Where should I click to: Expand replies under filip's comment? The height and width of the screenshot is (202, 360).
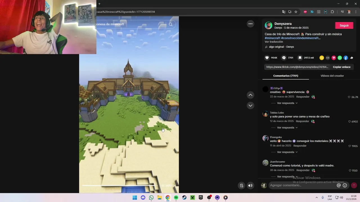tap(287, 103)
